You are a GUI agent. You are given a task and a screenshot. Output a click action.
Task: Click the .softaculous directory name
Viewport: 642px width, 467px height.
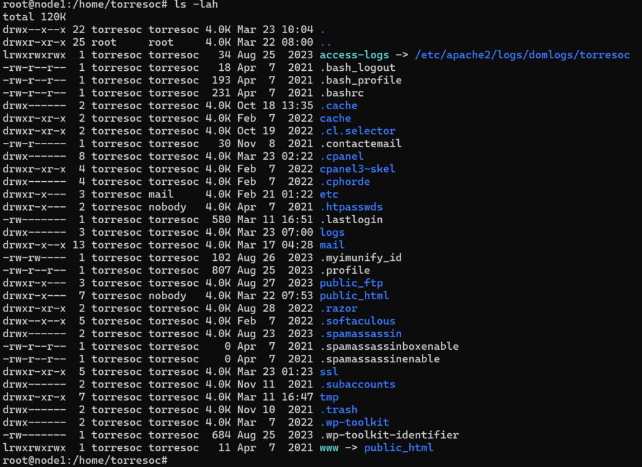coord(357,321)
